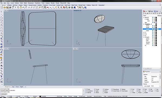Open the Surface menu

(17, 3)
